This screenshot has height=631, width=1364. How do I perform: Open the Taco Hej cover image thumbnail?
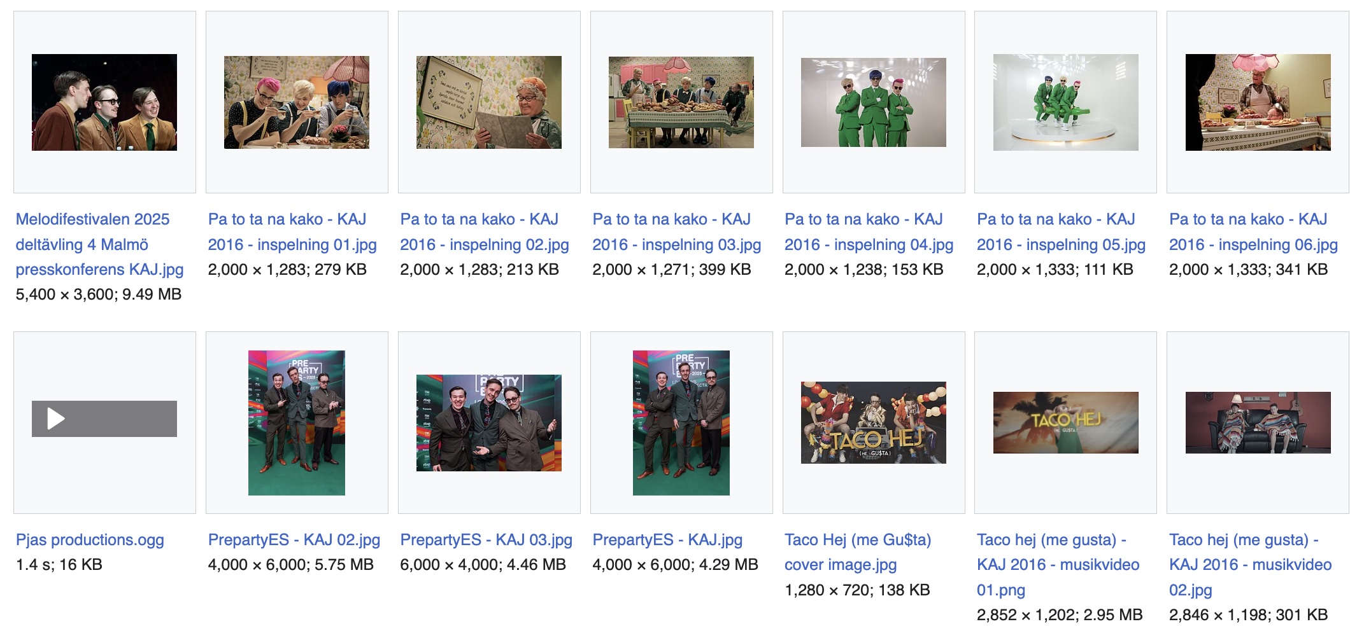(x=874, y=423)
